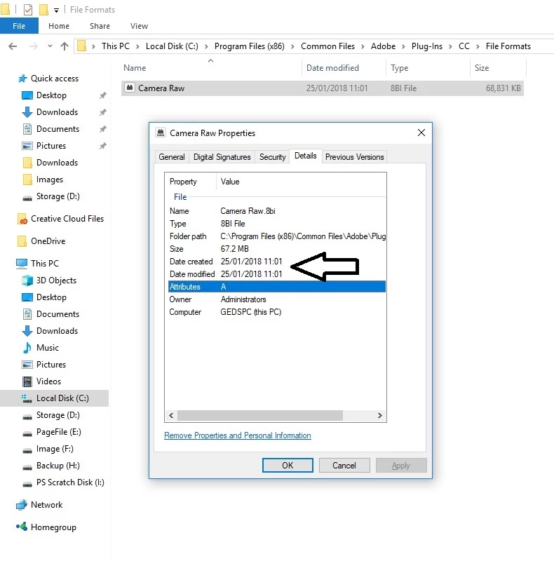554x561 pixels.
Task: Click Cancel in Camera Raw Properties
Action: coord(344,466)
